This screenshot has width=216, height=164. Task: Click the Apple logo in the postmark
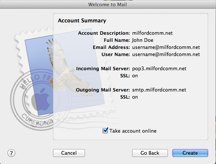point(41,99)
